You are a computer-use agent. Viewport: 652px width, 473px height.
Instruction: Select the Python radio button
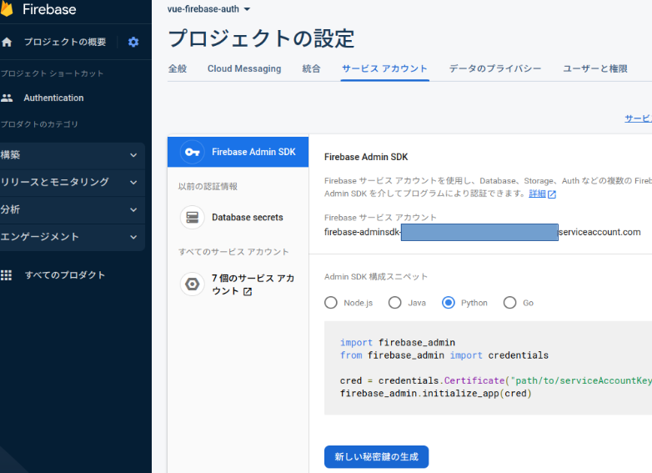(x=449, y=303)
